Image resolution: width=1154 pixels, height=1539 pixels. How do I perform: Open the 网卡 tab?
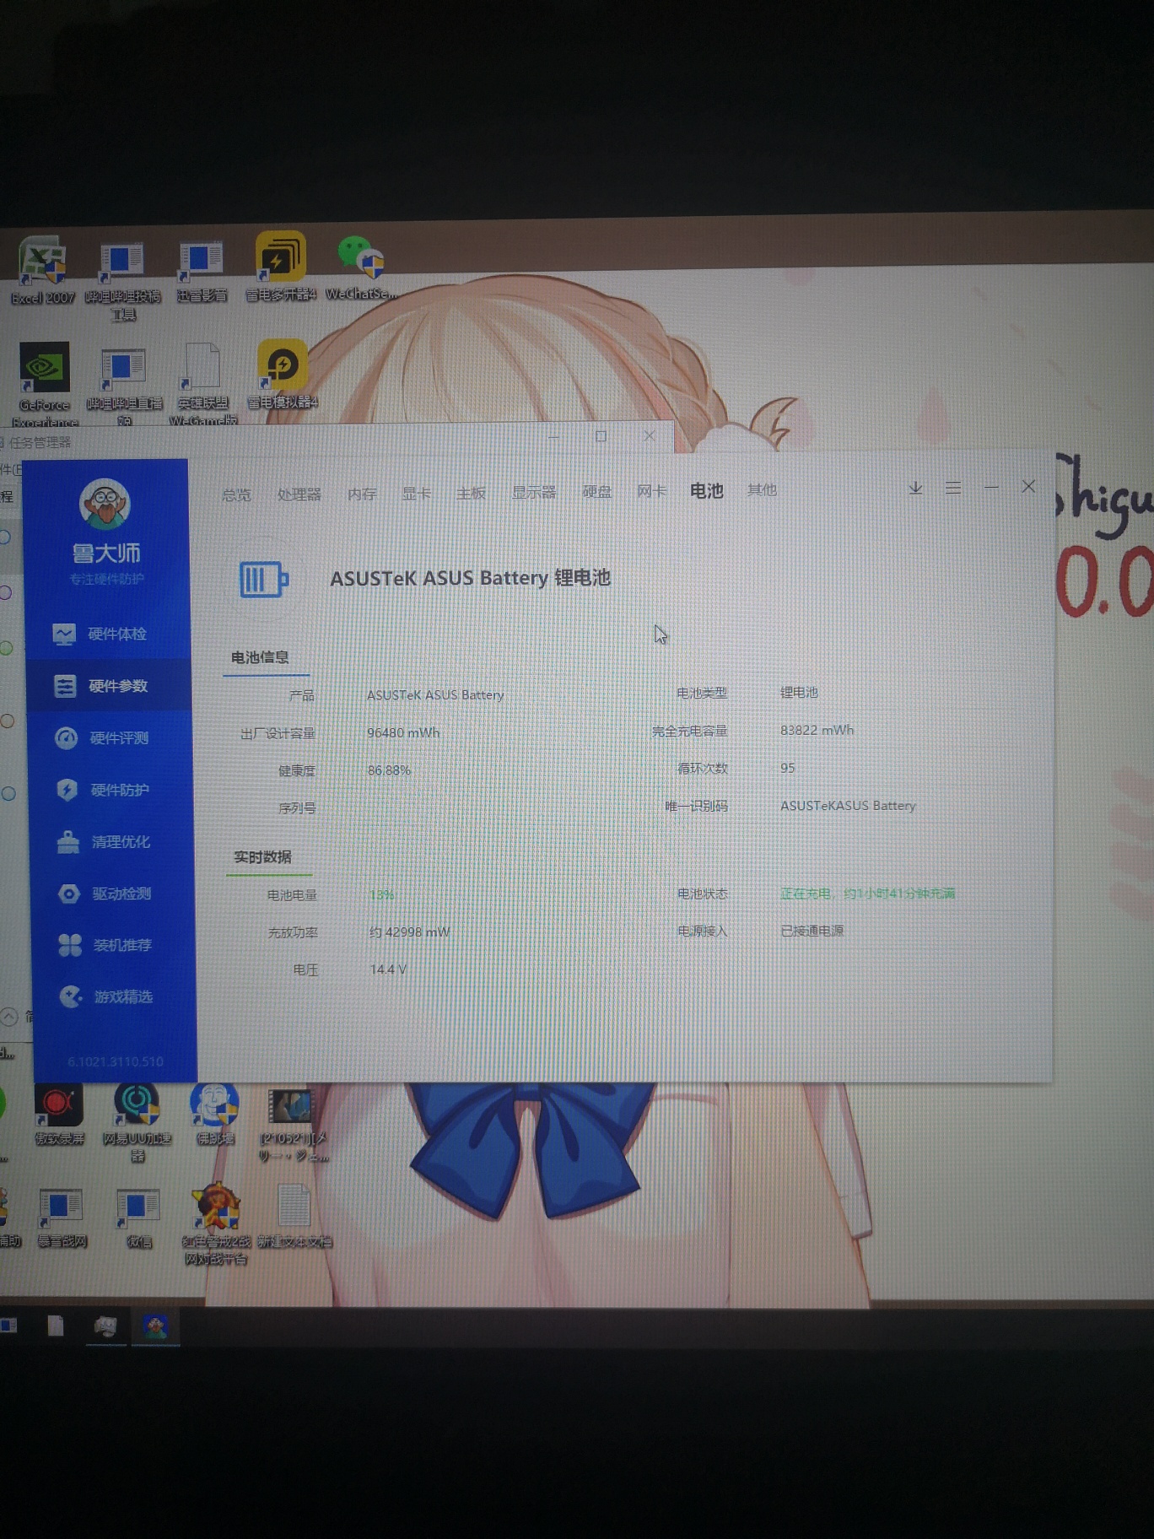652,491
